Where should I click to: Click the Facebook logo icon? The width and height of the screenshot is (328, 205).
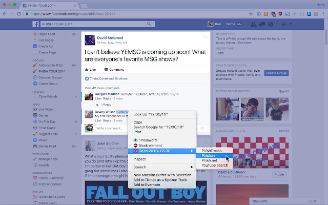pyautogui.click(x=35, y=24)
